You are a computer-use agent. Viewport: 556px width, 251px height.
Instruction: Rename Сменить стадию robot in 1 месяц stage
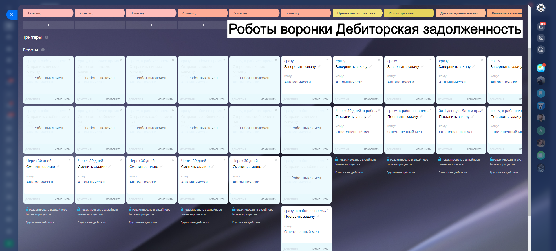tap(58, 166)
